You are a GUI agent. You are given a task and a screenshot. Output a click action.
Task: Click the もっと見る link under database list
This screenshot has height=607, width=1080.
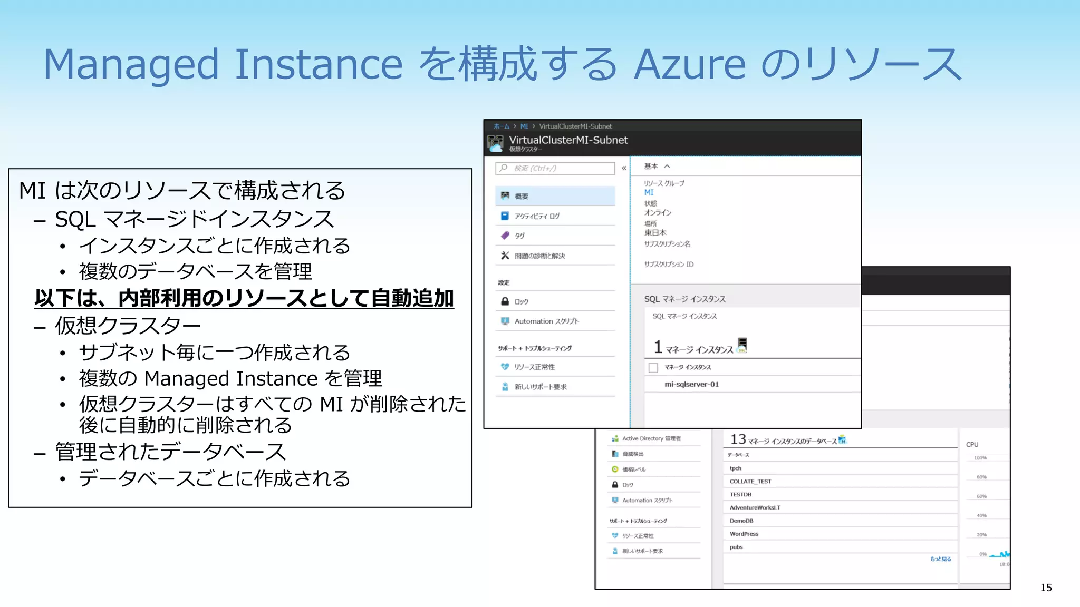click(941, 559)
